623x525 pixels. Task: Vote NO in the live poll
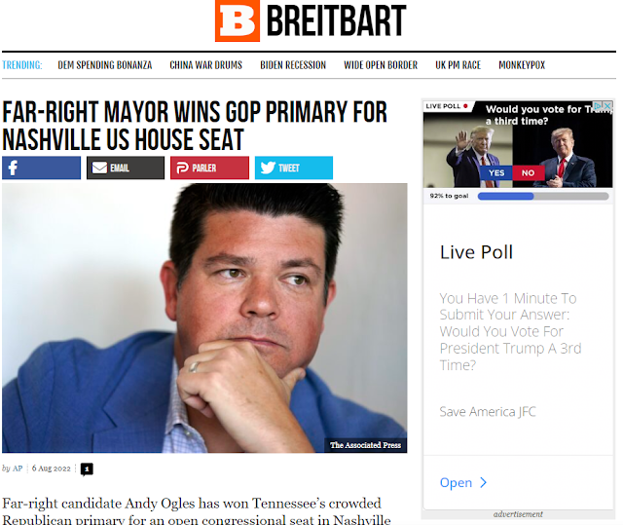click(528, 172)
